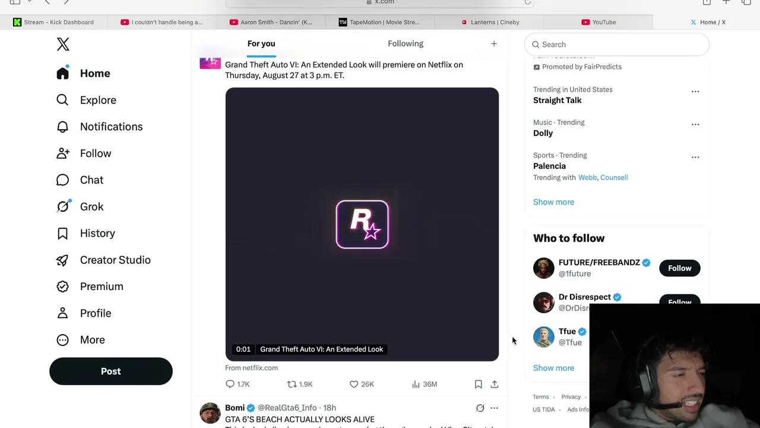Open the more options on Bomi's post
Viewport: 760px width, 428px height.
click(x=494, y=408)
